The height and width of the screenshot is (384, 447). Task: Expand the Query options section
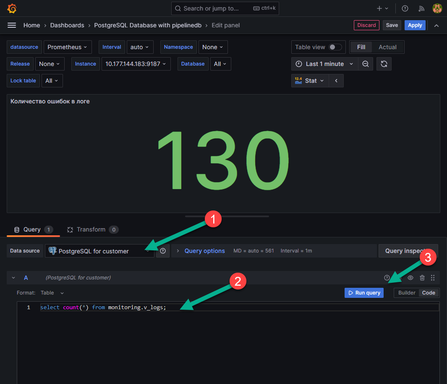tap(204, 251)
